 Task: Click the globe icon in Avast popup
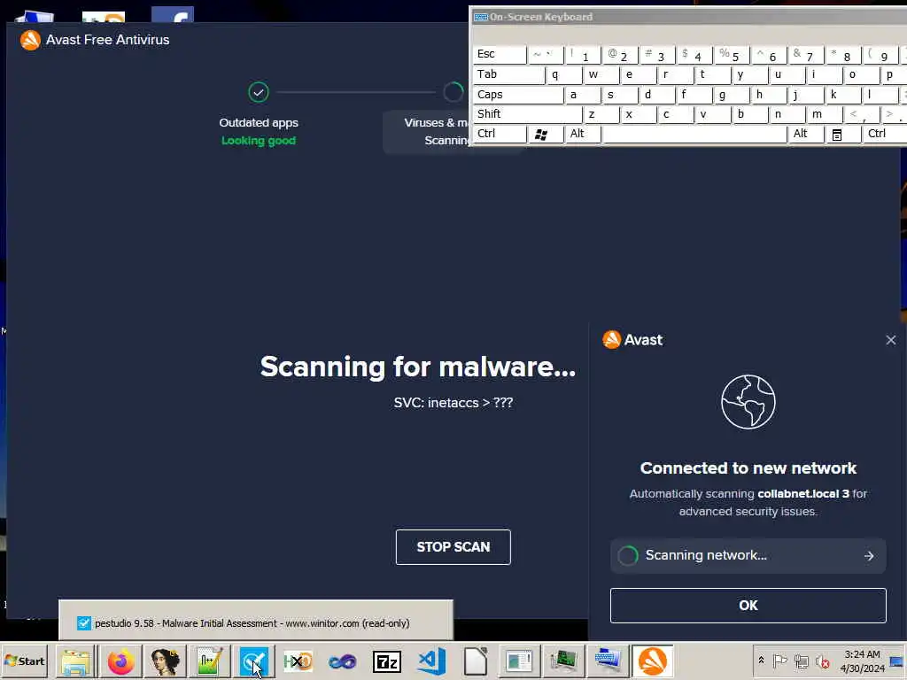pos(748,402)
